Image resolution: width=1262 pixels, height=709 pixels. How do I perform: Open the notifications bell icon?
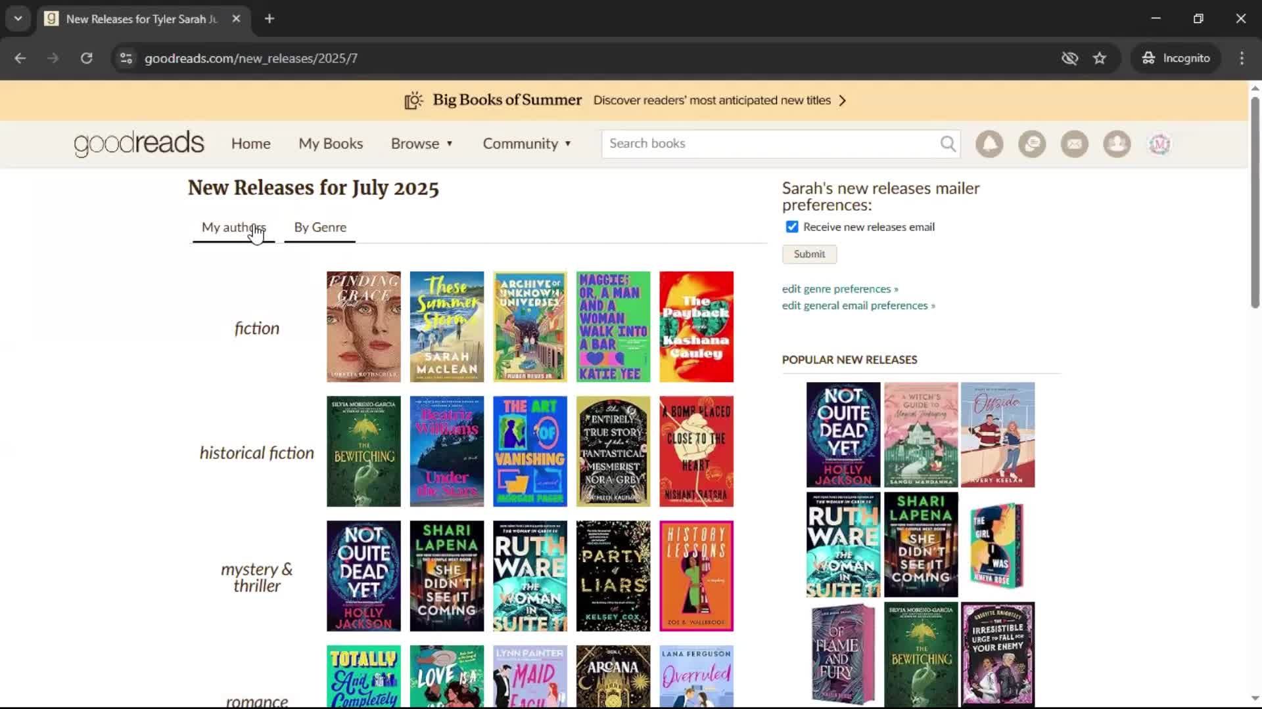point(989,144)
